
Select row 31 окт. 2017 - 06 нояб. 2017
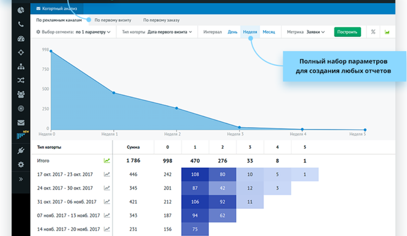[x=67, y=202]
